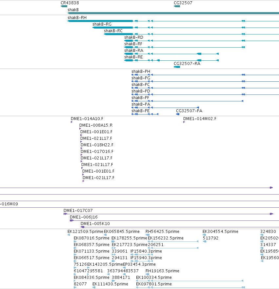Click the EP03454.3prime EST
This screenshot has height=289, width=279.
point(124,268)
